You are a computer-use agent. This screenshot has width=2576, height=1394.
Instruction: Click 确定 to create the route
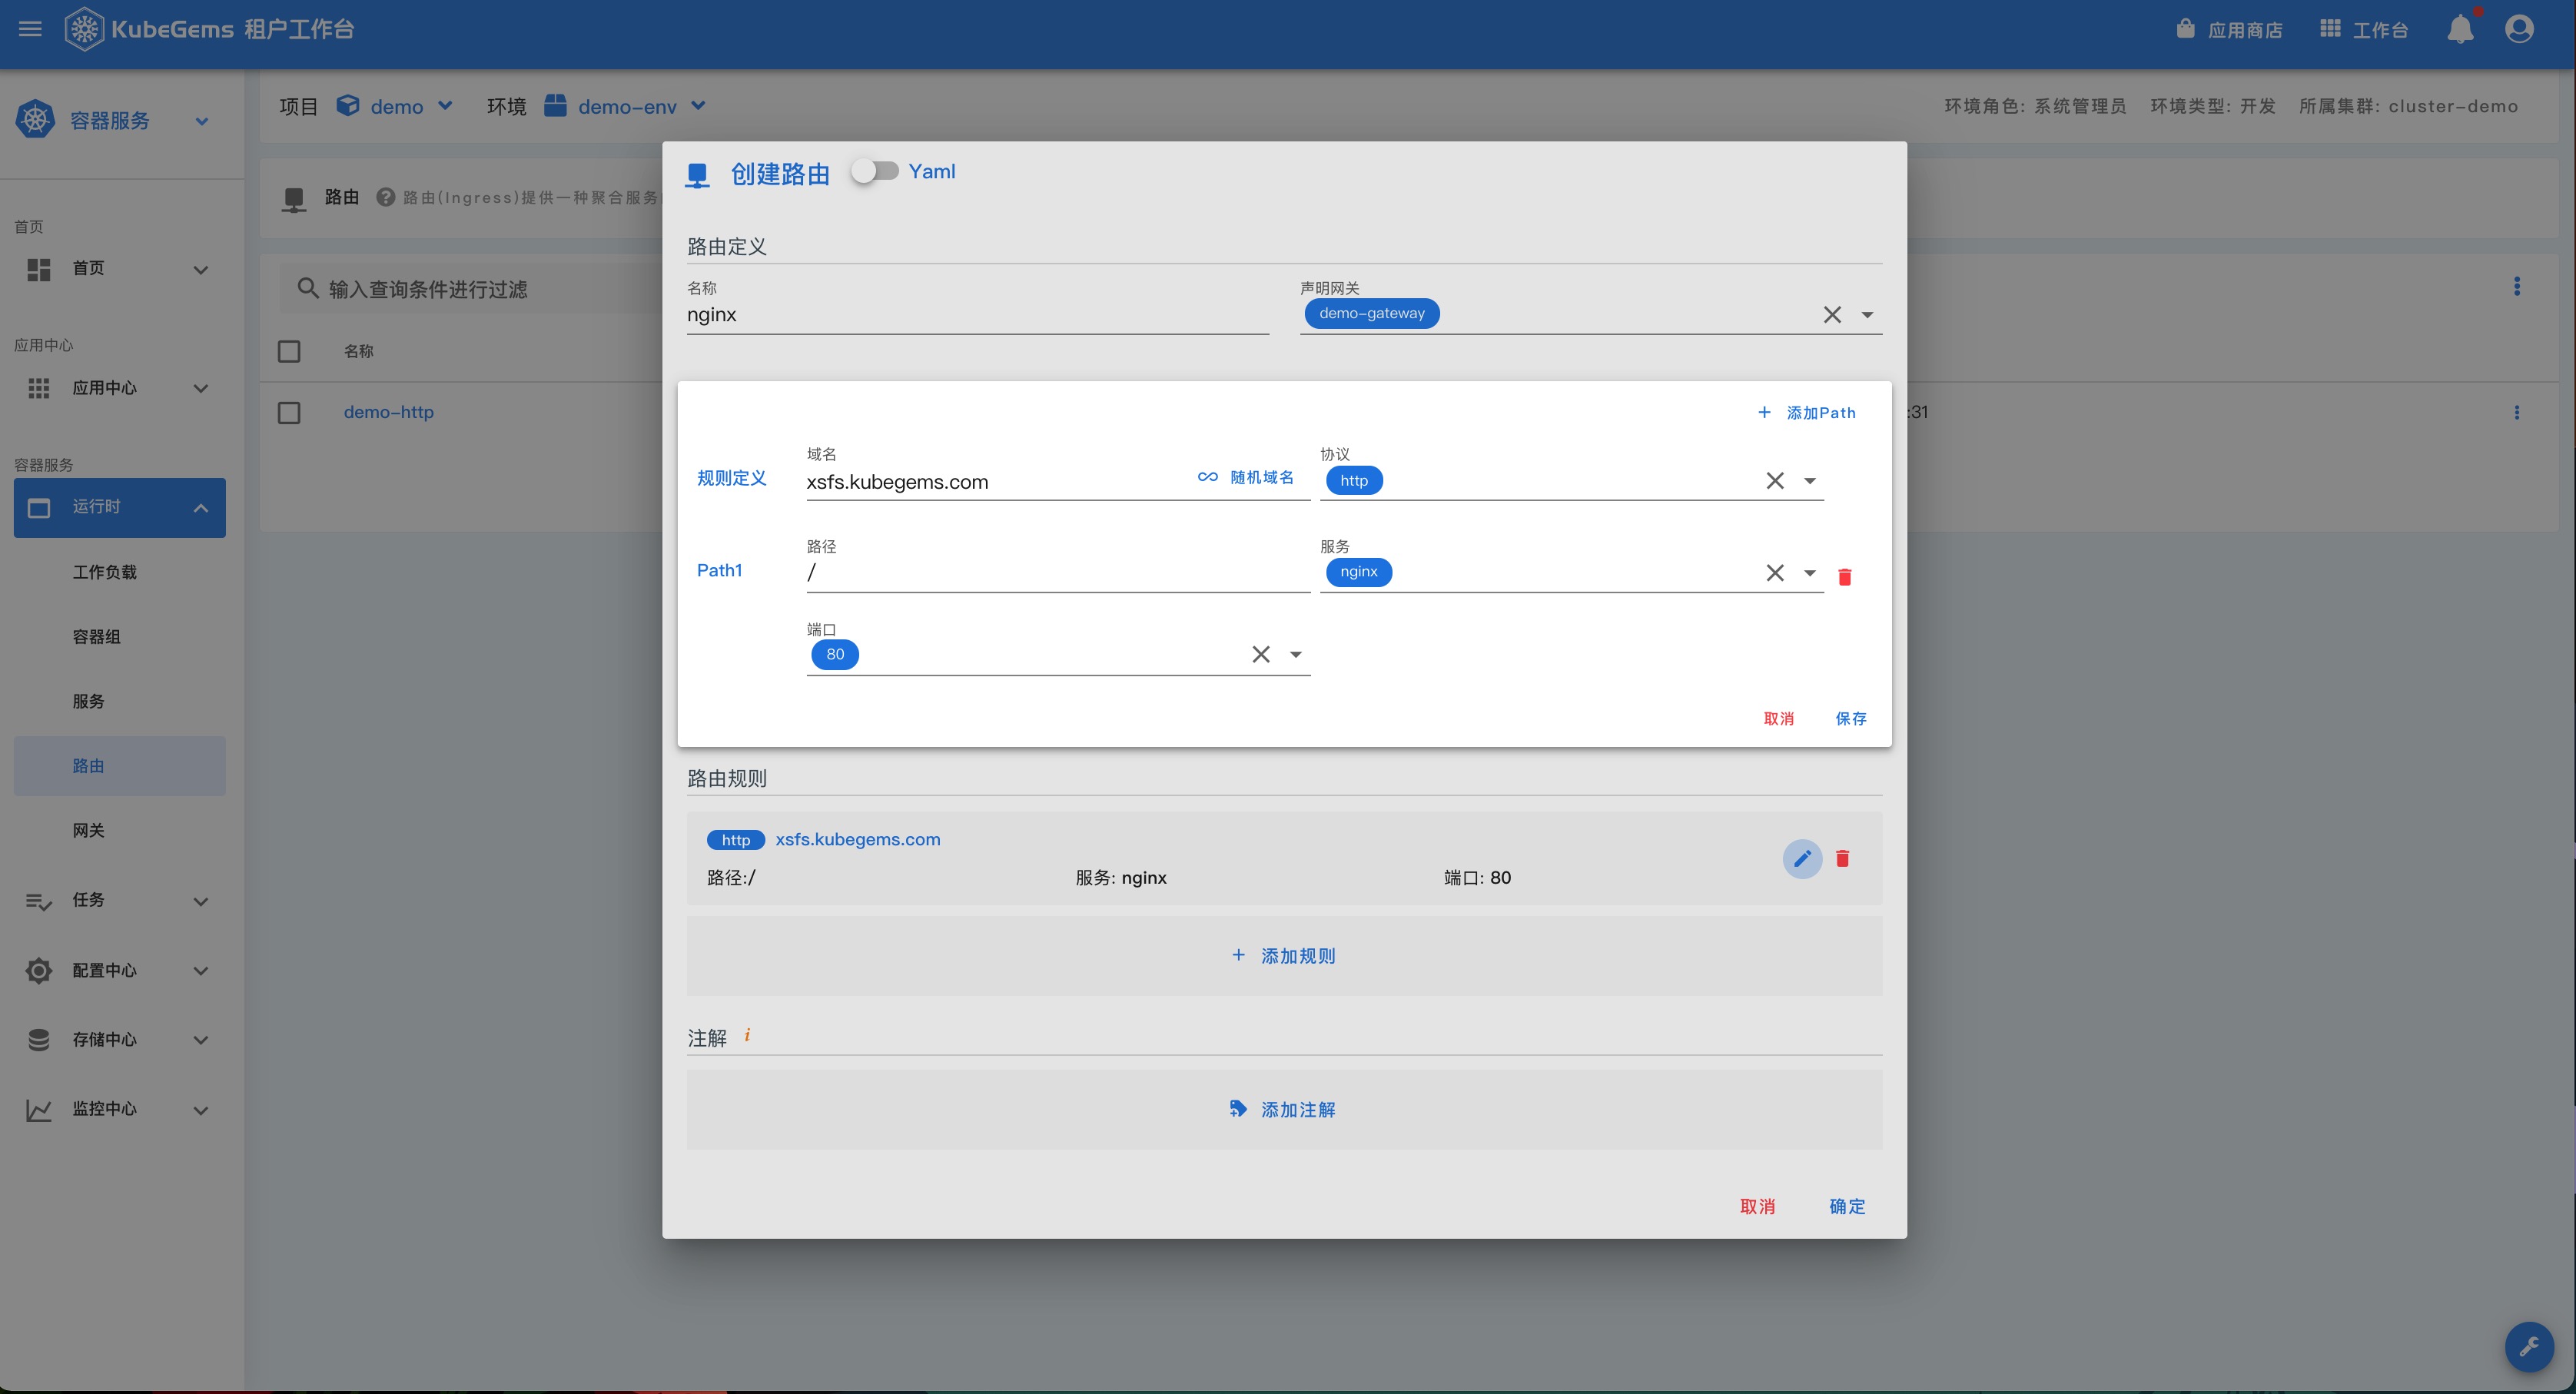pyautogui.click(x=1847, y=1207)
